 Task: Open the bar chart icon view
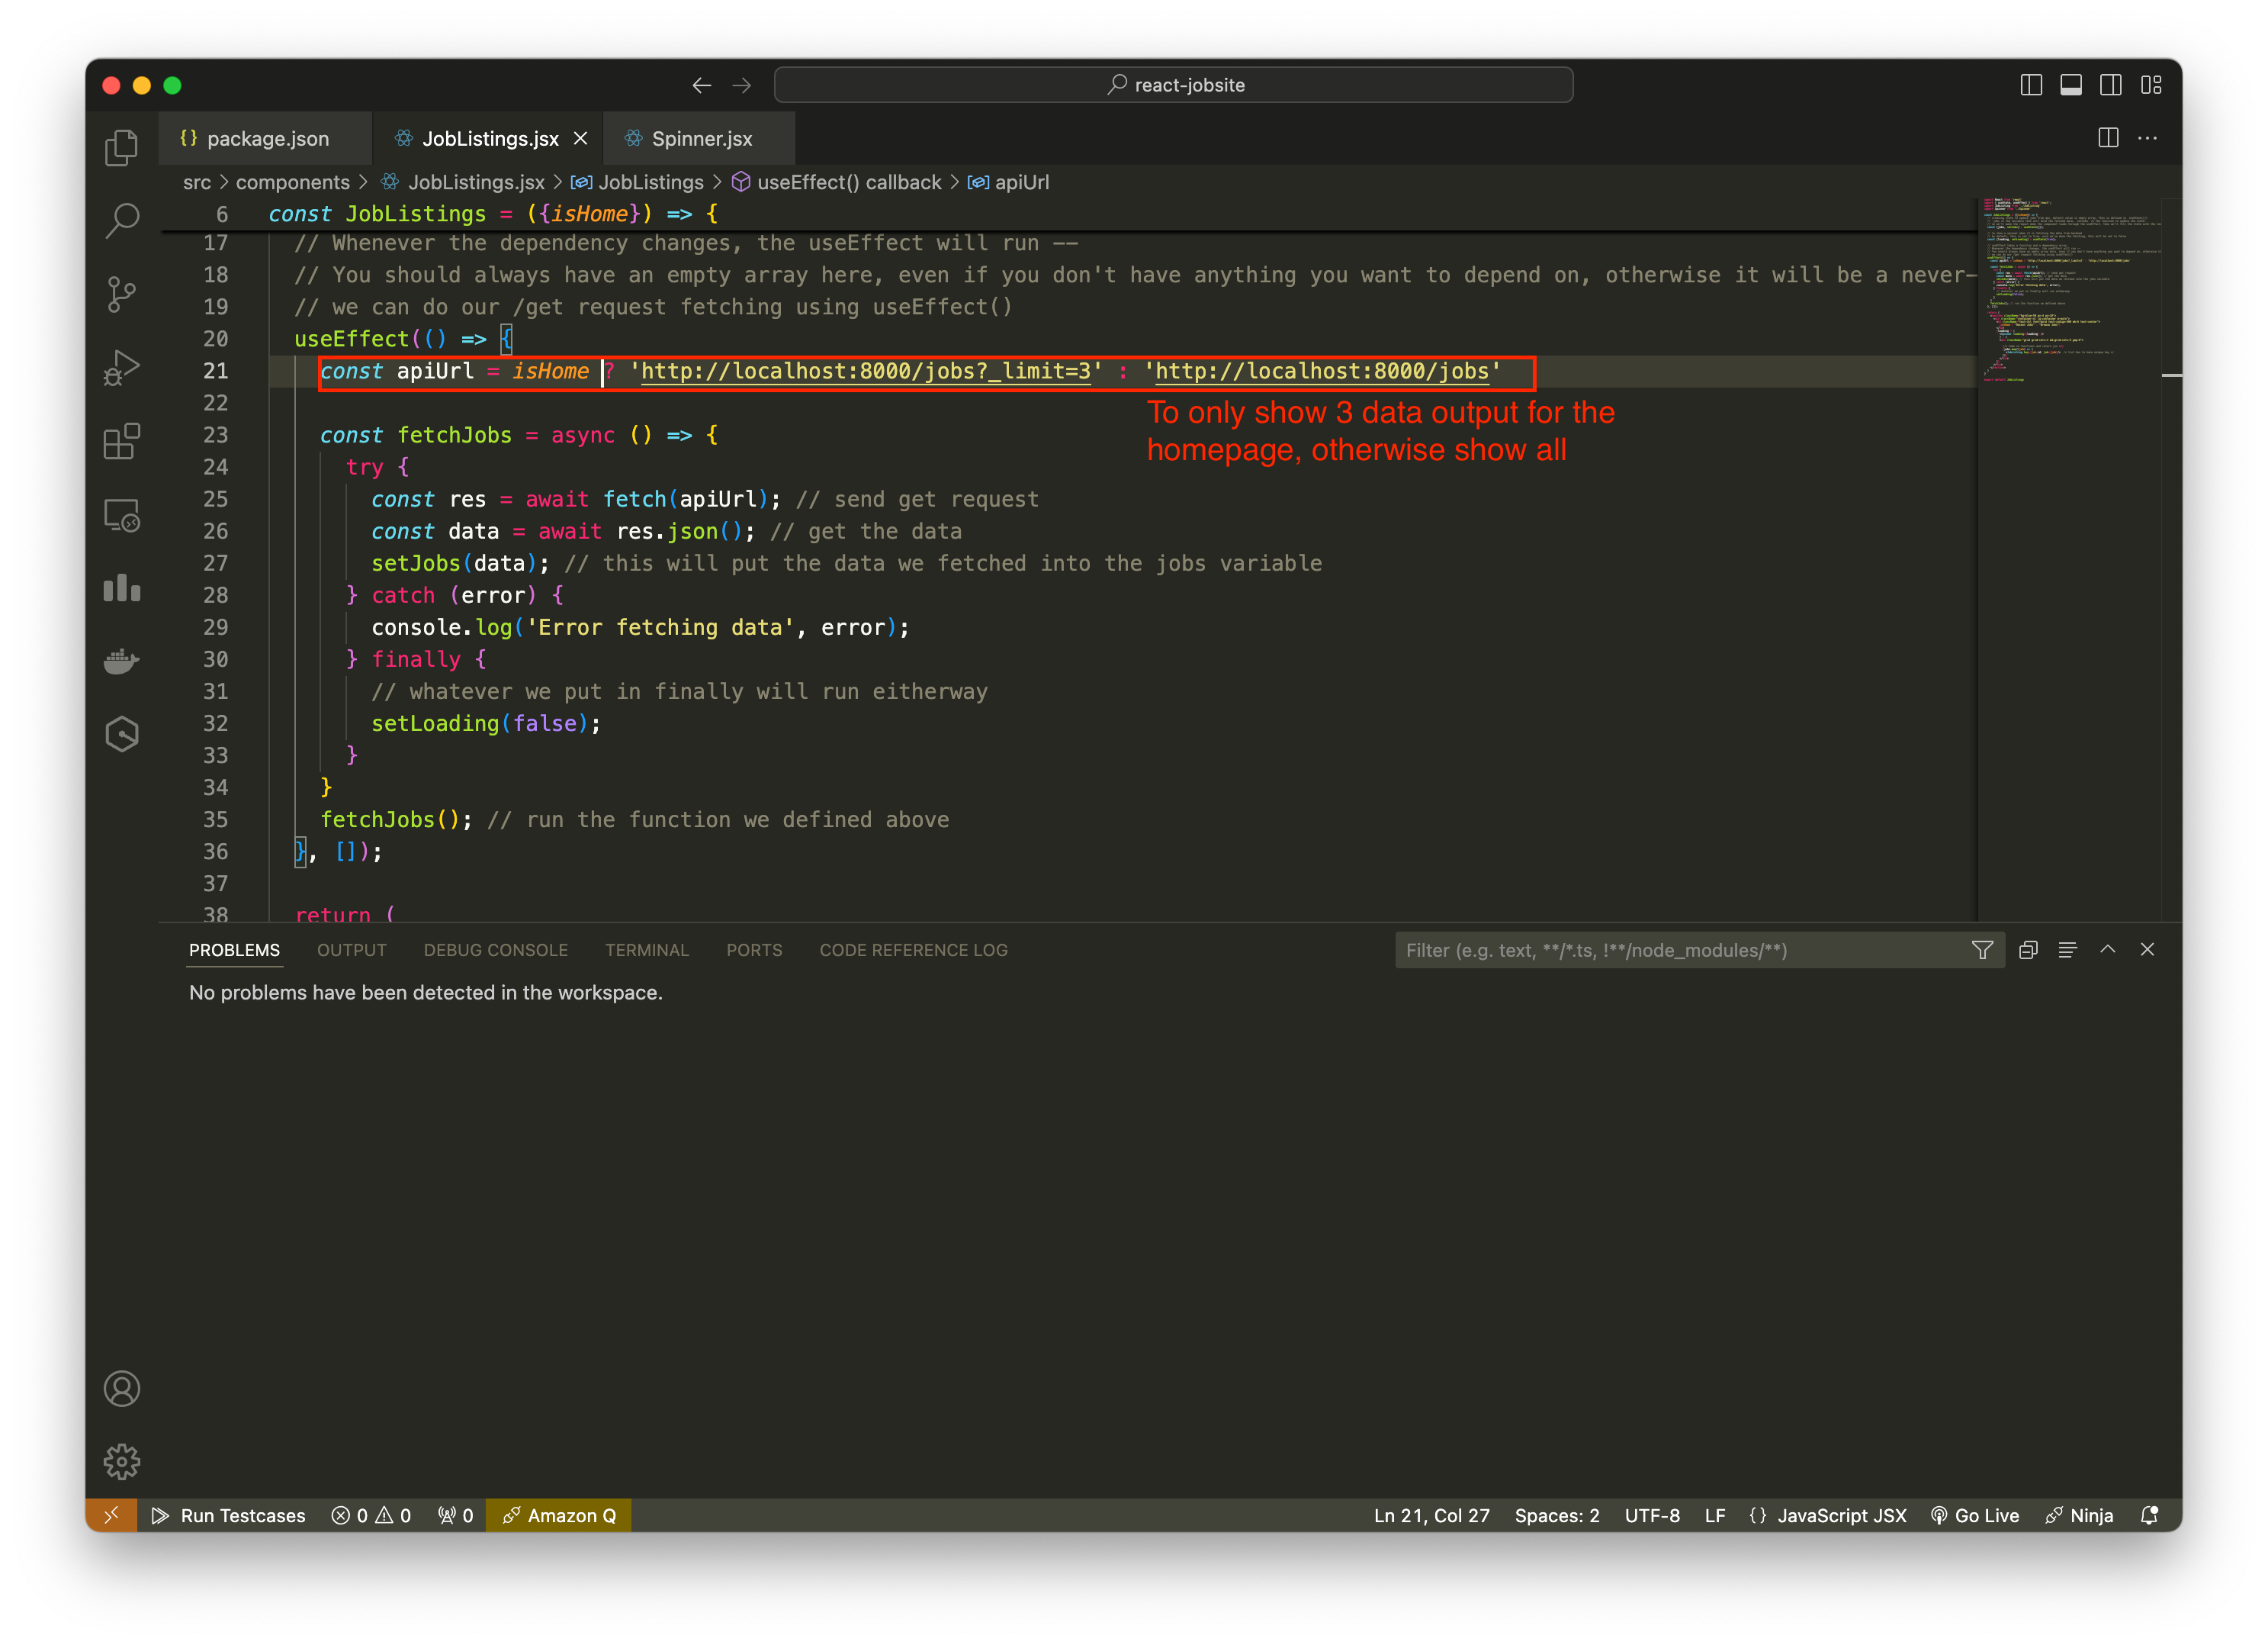coord(122,588)
